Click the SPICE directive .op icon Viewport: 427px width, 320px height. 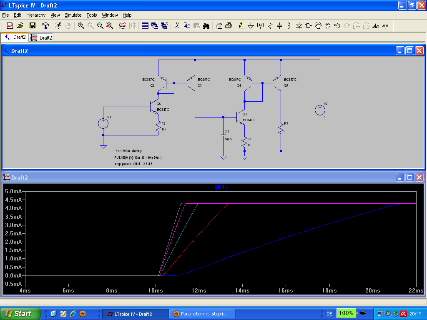point(385,26)
